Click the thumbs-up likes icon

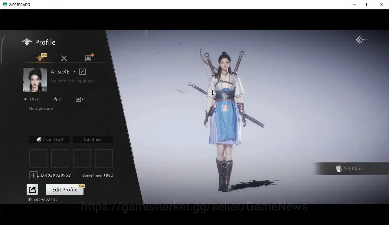(x=78, y=99)
